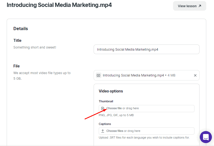Click the Thumbnail upload document icon
Viewport: 214px width, 146px height.
[x=103, y=108]
